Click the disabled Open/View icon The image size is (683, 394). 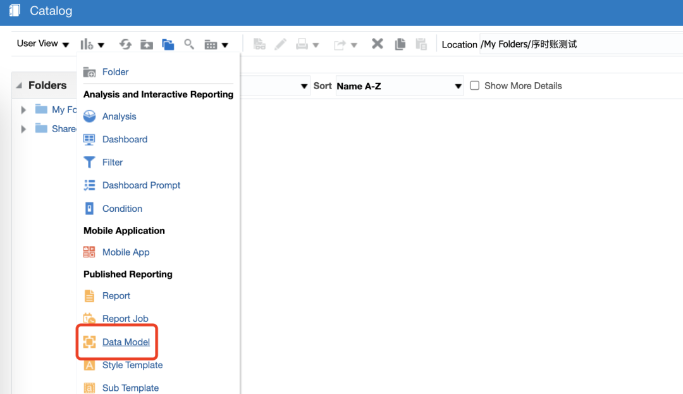(259, 44)
